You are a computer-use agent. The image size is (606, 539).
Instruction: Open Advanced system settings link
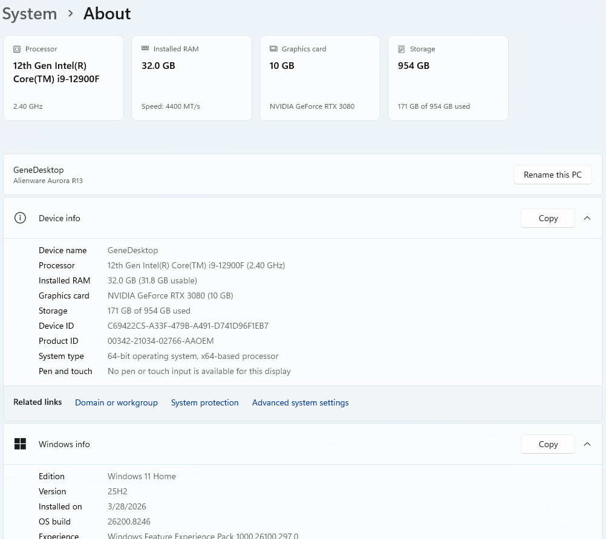click(300, 402)
